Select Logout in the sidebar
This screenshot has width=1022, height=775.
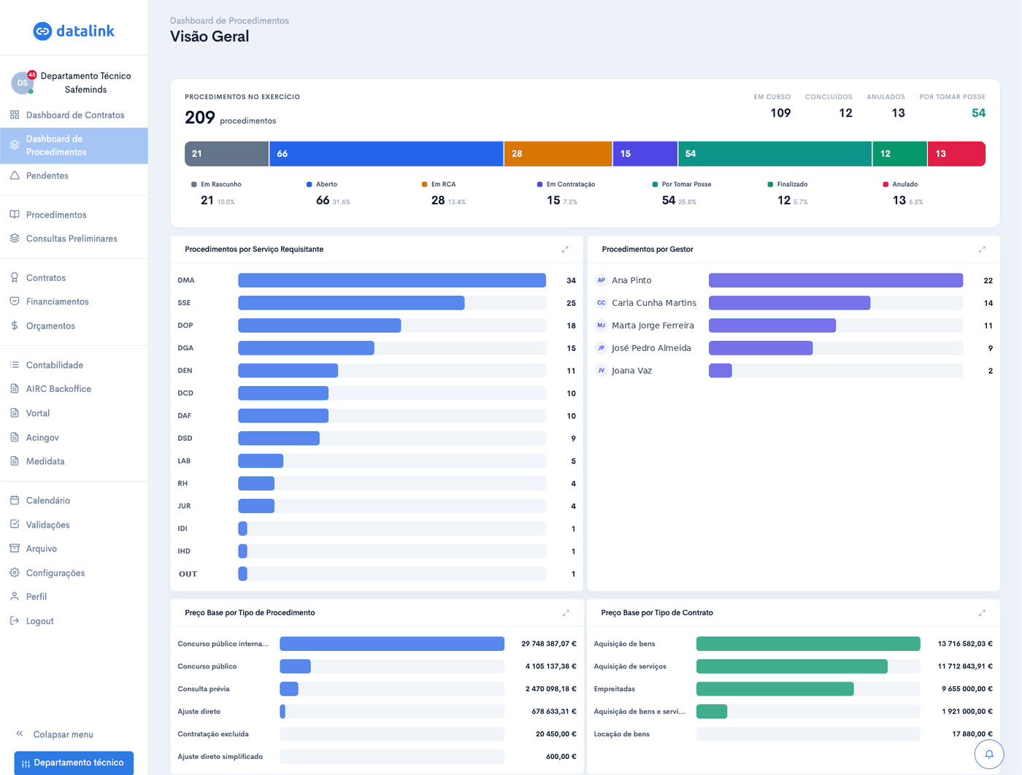(x=74, y=621)
